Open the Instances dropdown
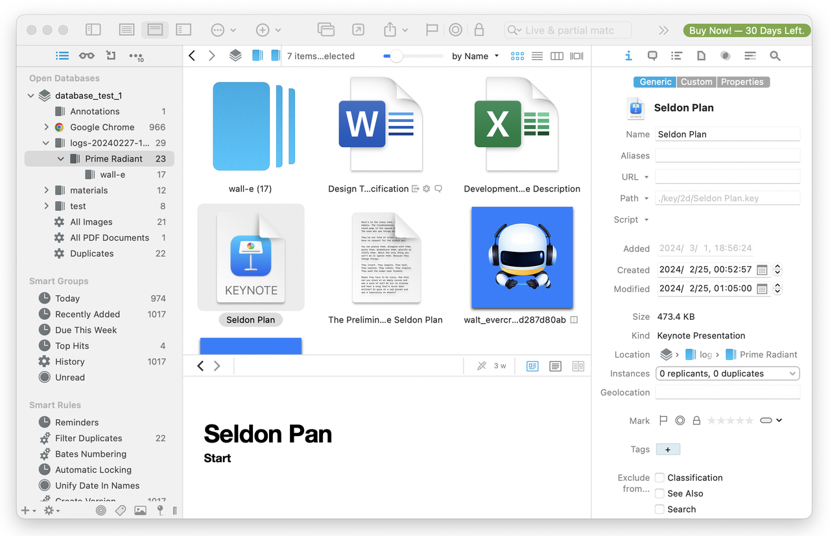Viewport: 830px width, 536px height. coord(727,373)
